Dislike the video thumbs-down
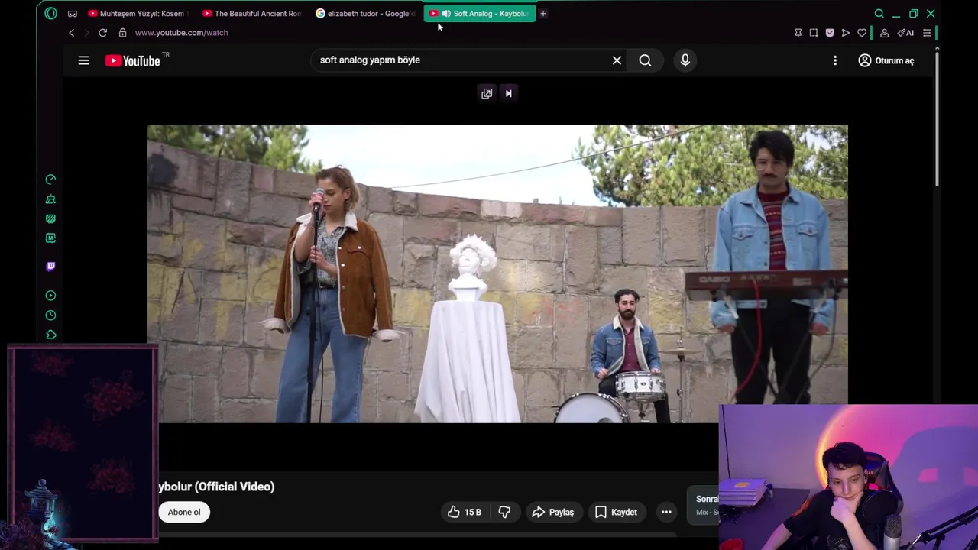 [x=504, y=512]
